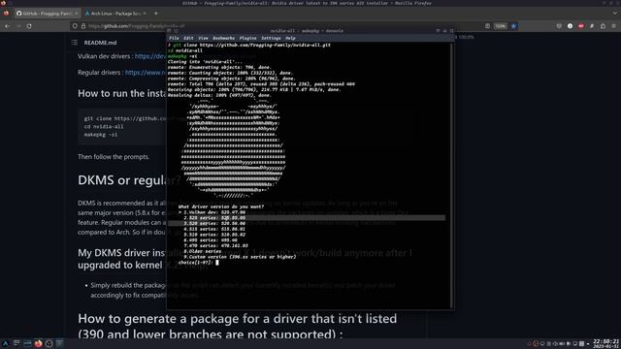Click the red circular system tray icon
The image size is (621, 349).
tap(536, 343)
